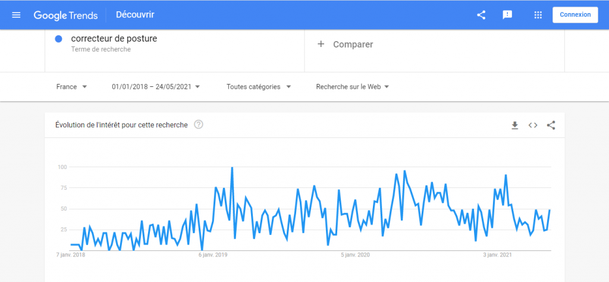Open the hamburger main menu
This screenshot has height=282, width=609.
16,15
